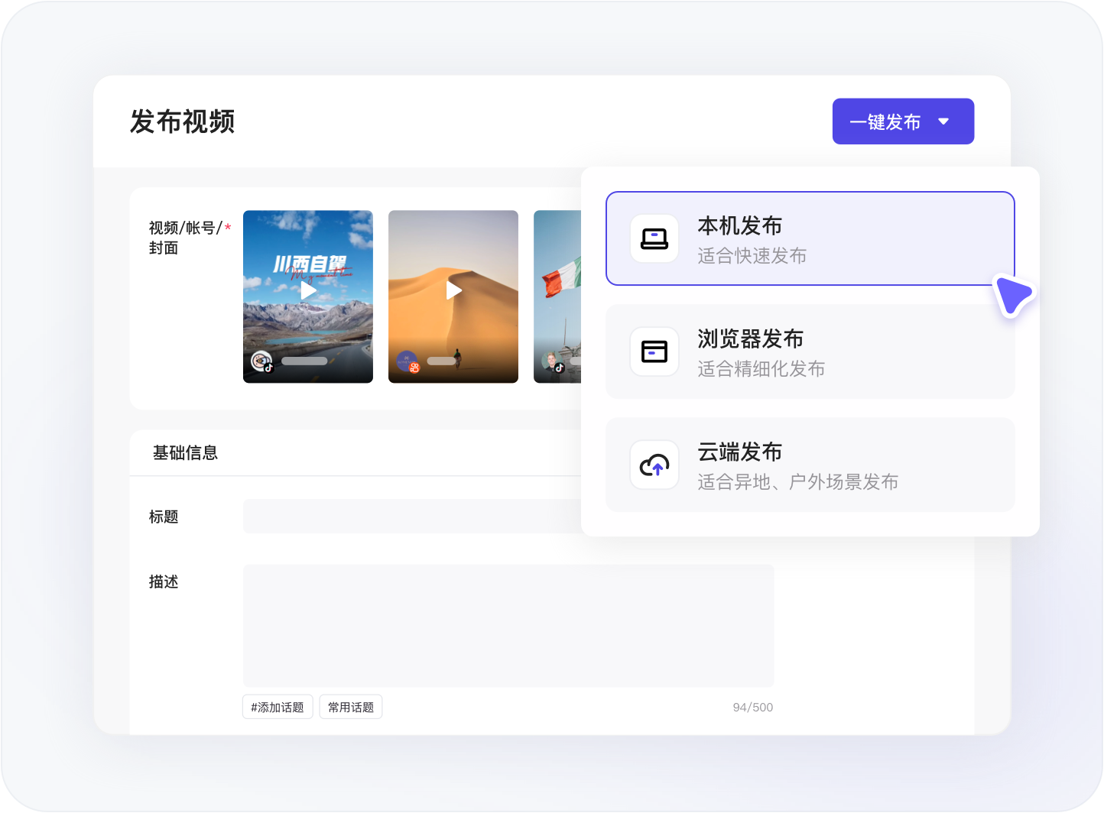Click the account avatar on 川西自驾 thumbnail

(x=261, y=361)
